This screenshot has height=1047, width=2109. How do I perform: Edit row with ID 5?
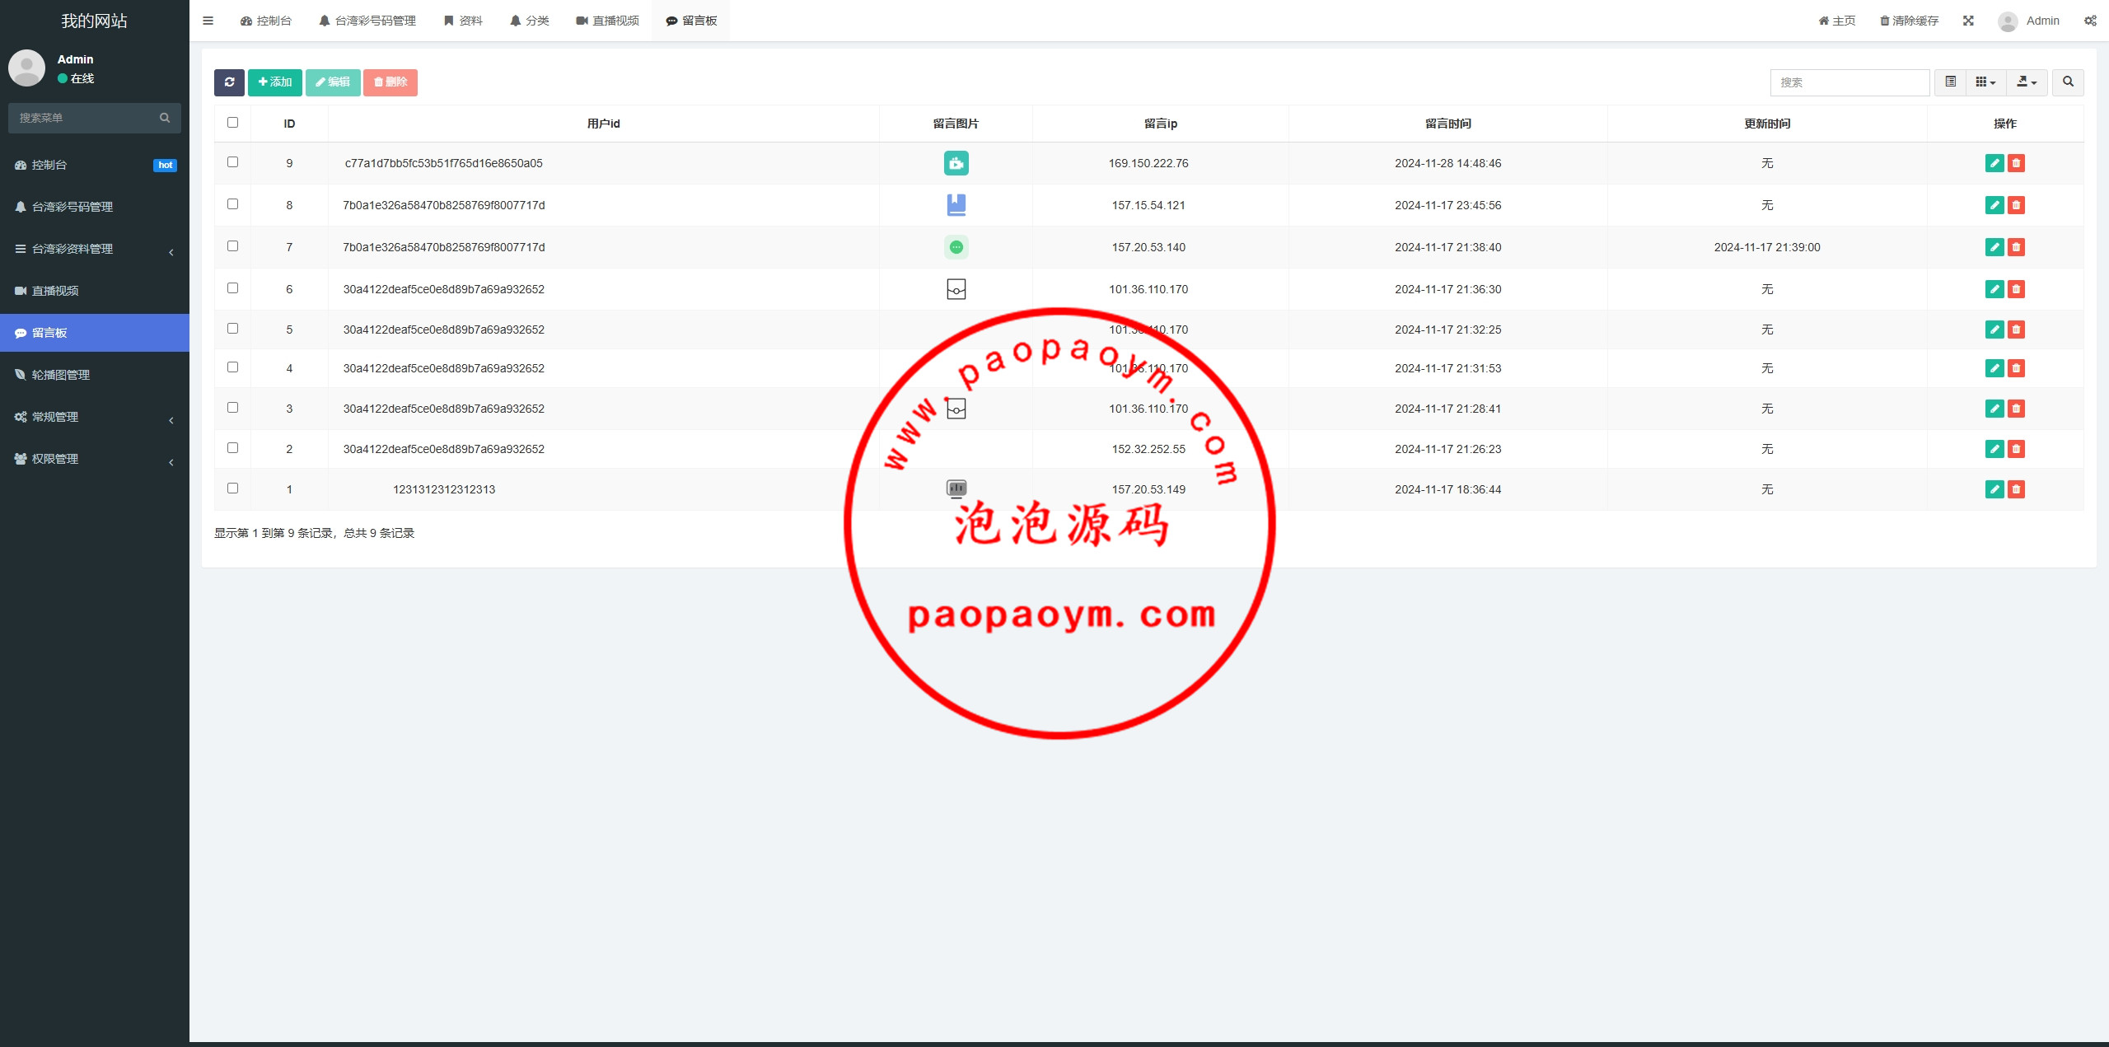tap(1994, 330)
